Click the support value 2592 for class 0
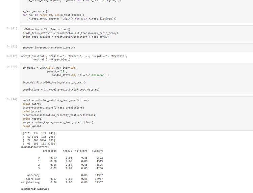Viewport: 253px width, 193px height. (100, 158)
